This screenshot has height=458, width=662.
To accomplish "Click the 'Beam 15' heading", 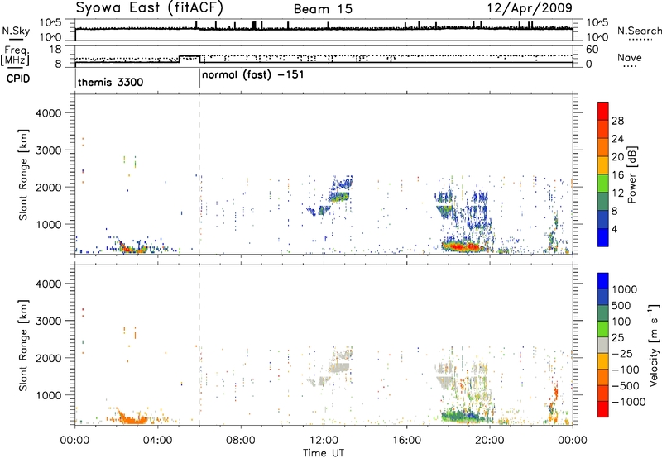I will point(323,9).
